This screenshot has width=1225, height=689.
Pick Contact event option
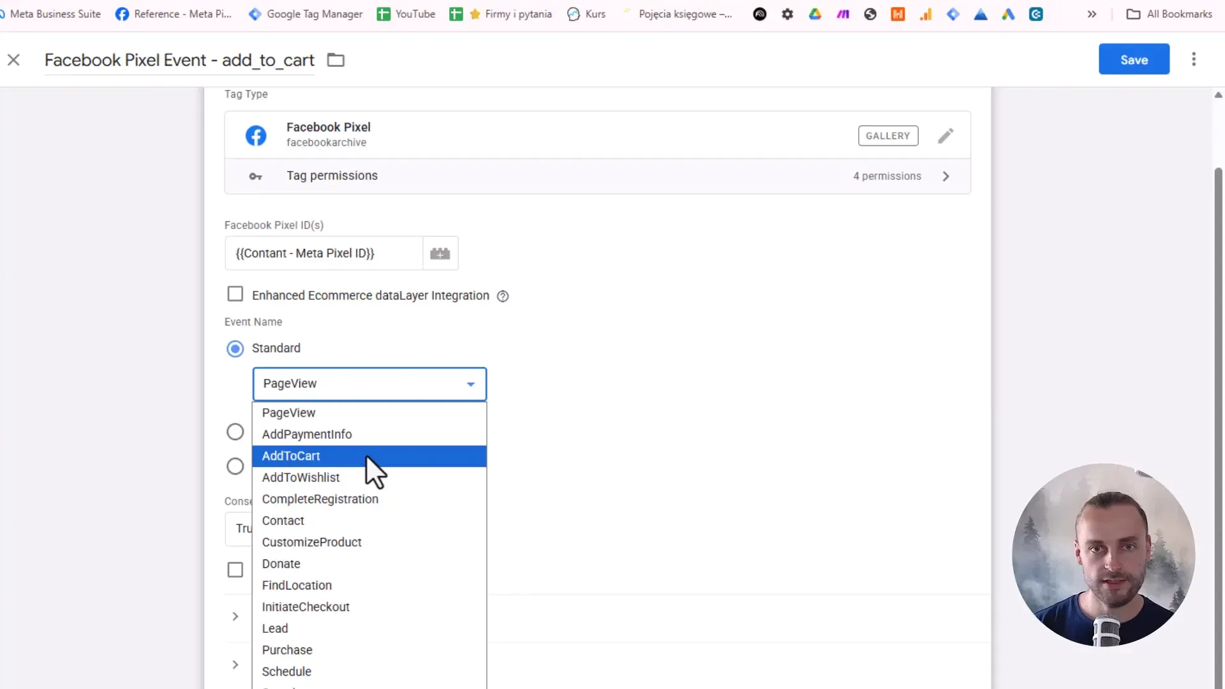(369, 521)
